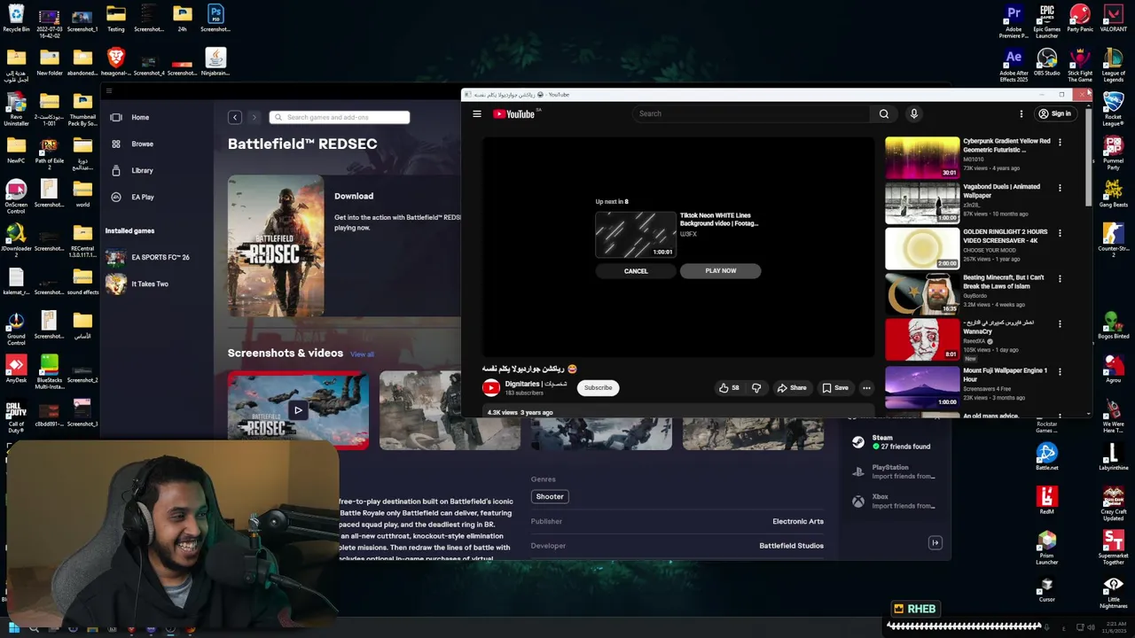Open the GOLDEN RINGLIGHT video thumbnail
Viewport: 1135px width, 638px height.
coord(922,248)
